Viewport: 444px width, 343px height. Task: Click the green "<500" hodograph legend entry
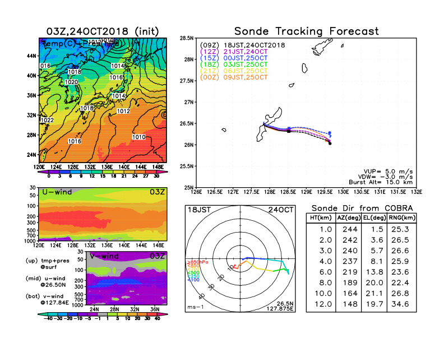pyautogui.click(x=193, y=273)
